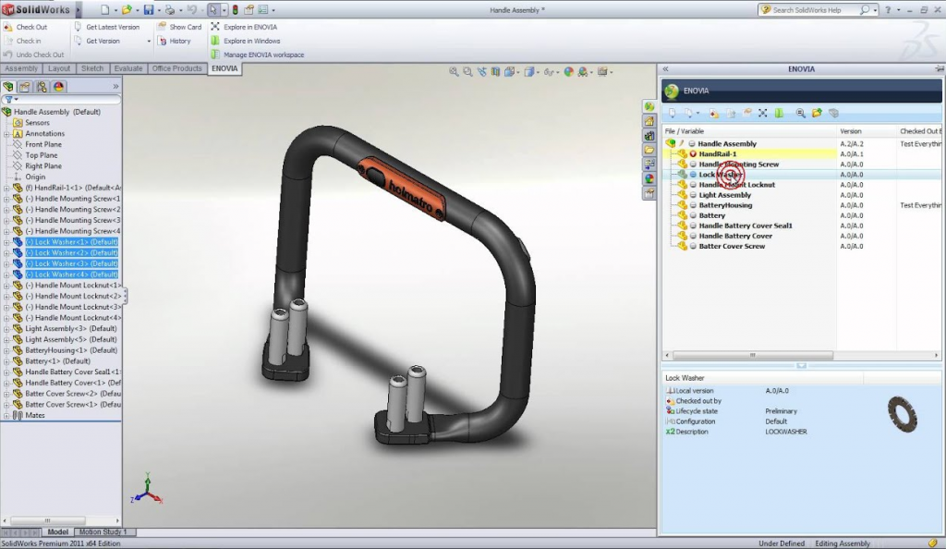Click the Lock Washer preview thumbnail
The image size is (946, 549).
coord(902,413)
